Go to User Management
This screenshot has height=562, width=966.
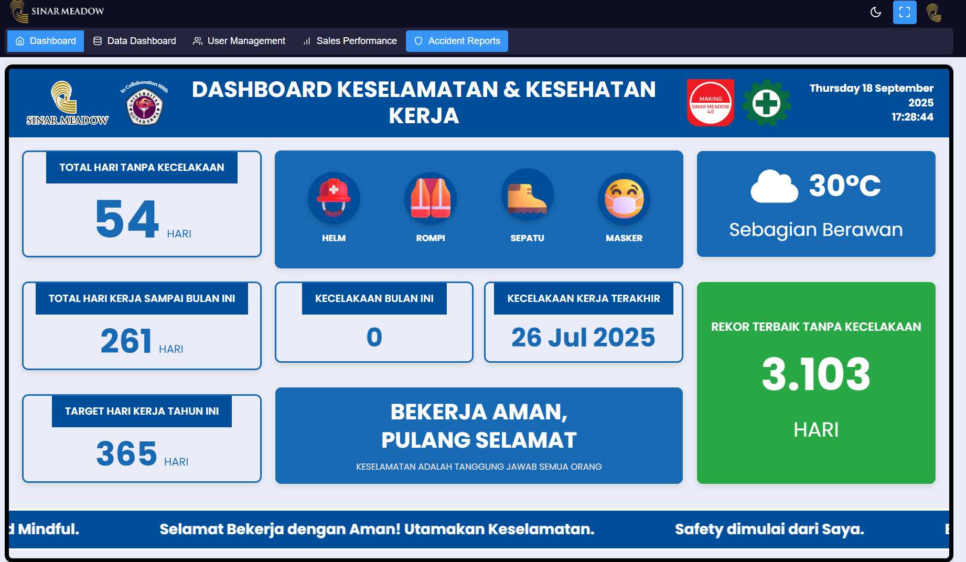click(x=239, y=41)
